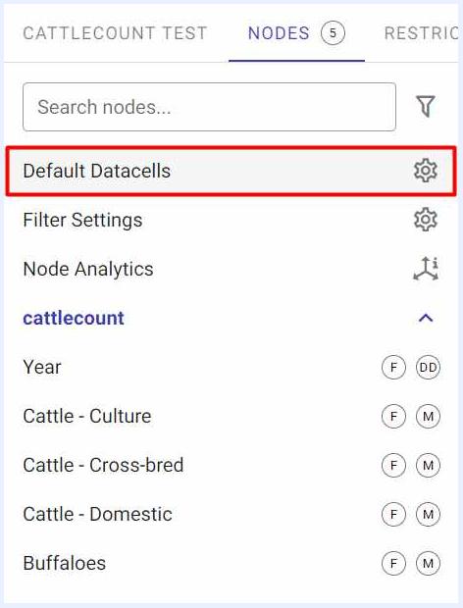Click the M badge for Buffaloes
The image size is (463, 608).
[428, 563]
